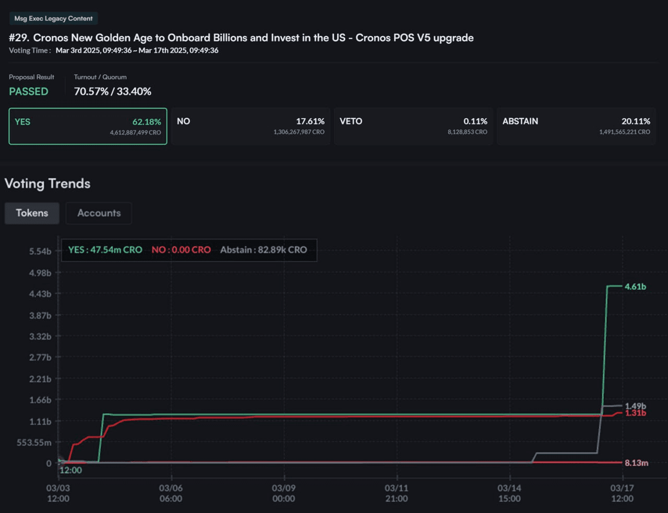Click the 03/09 00:00 x-axis label

(283, 493)
